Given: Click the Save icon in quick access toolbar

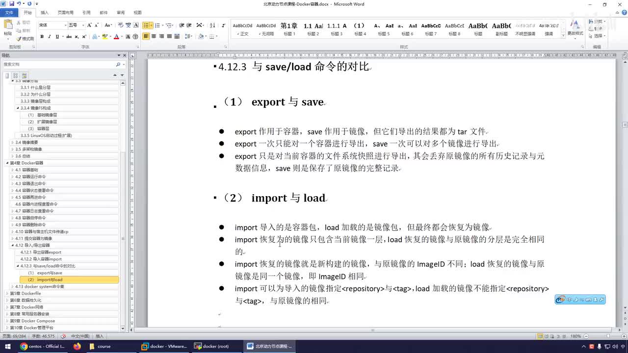Looking at the screenshot, I should [11, 4].
